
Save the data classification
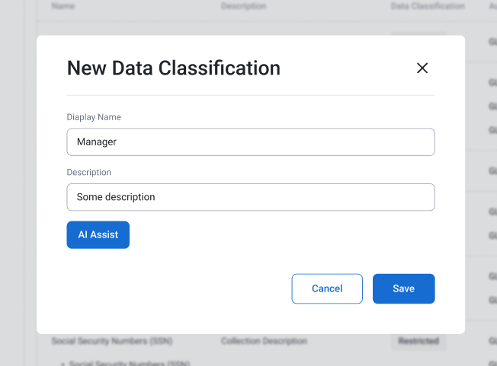[403, 288]
